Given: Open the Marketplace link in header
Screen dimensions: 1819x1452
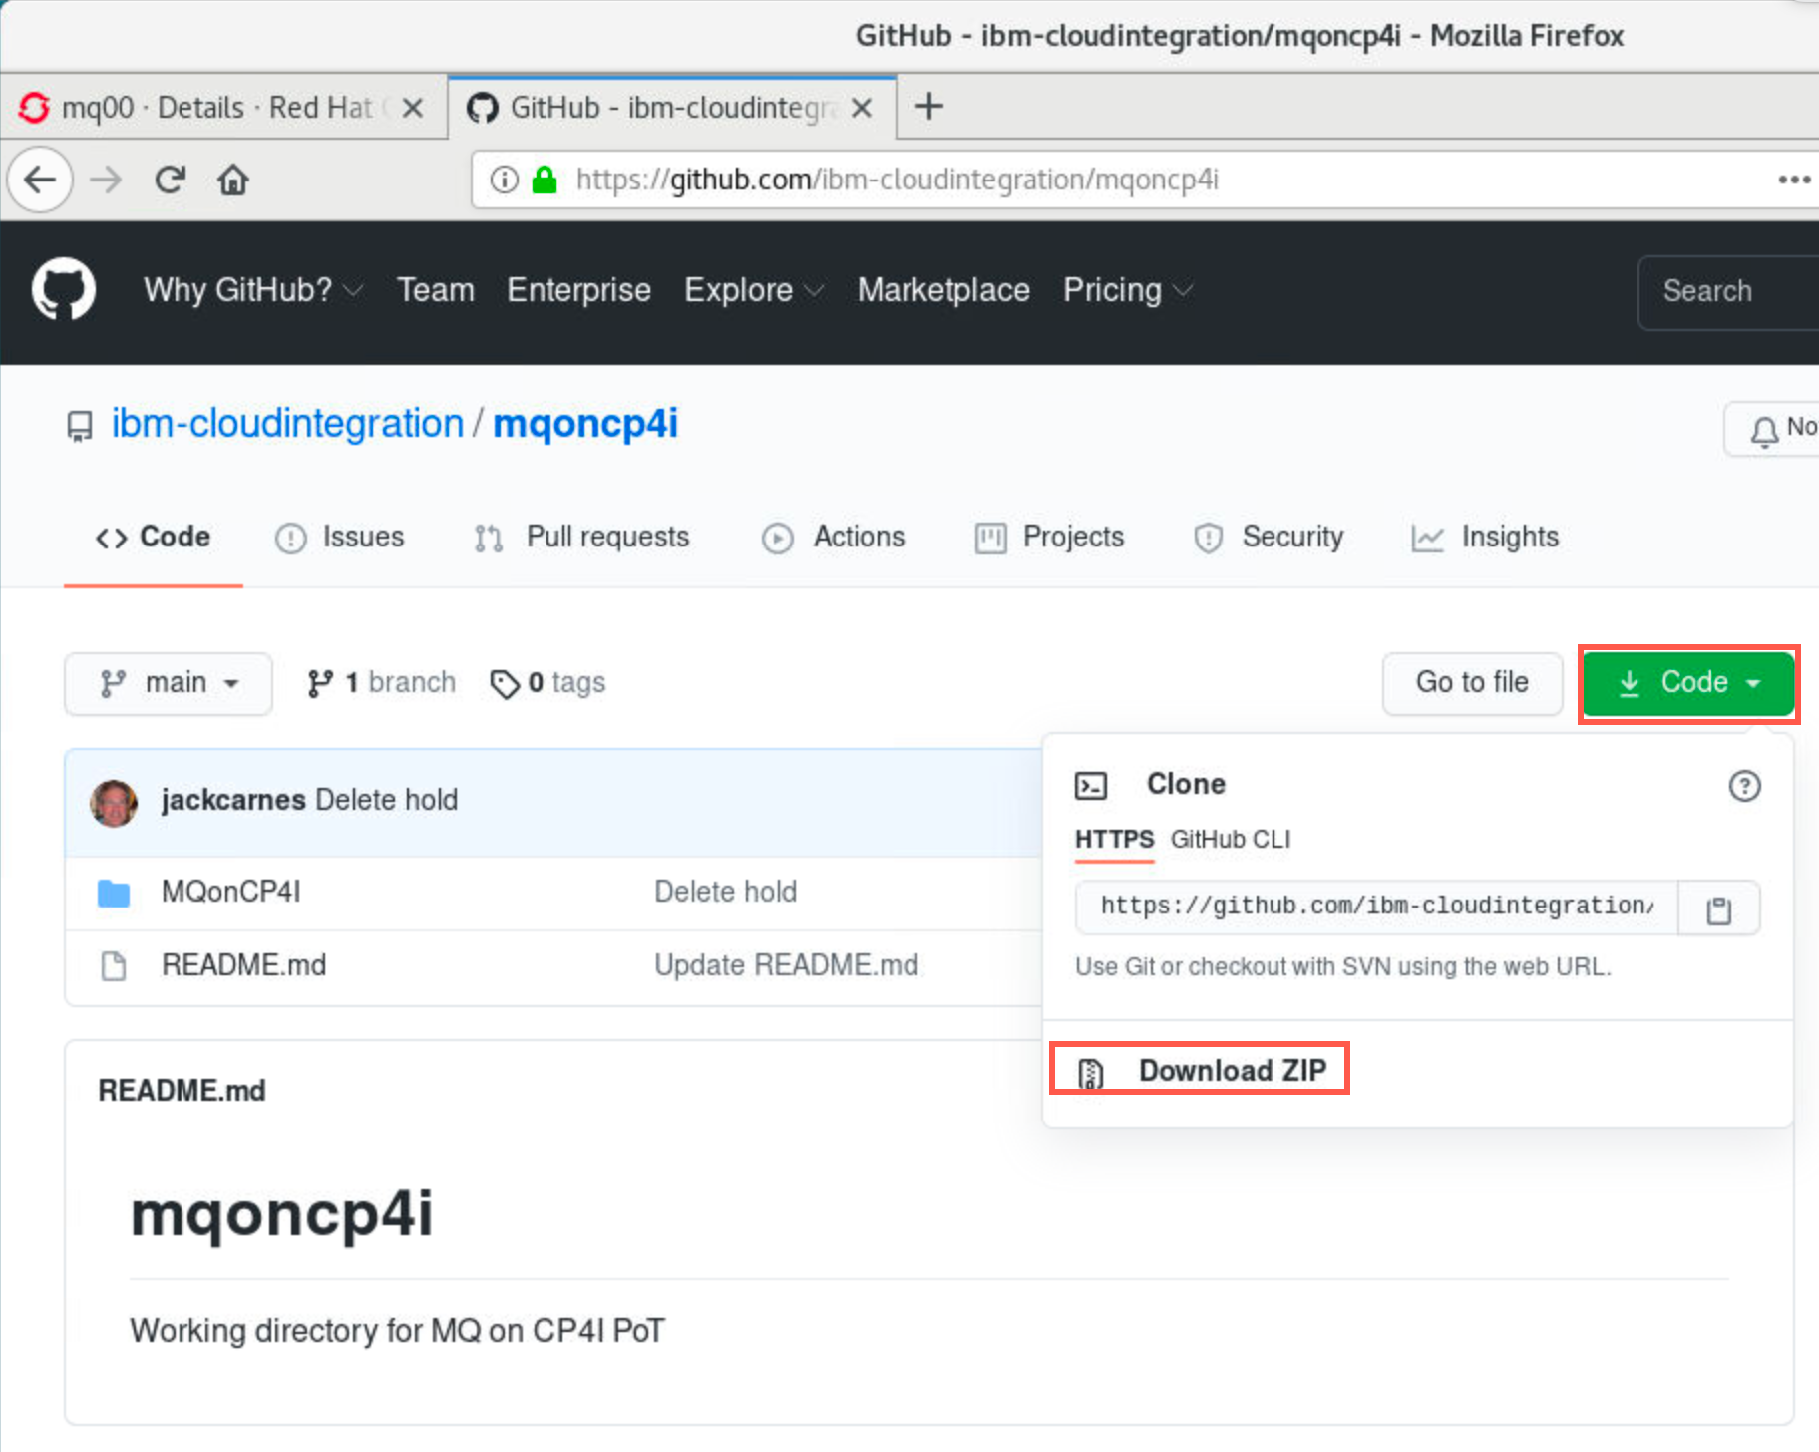Looking at the screenshot, I should [943, 290].
